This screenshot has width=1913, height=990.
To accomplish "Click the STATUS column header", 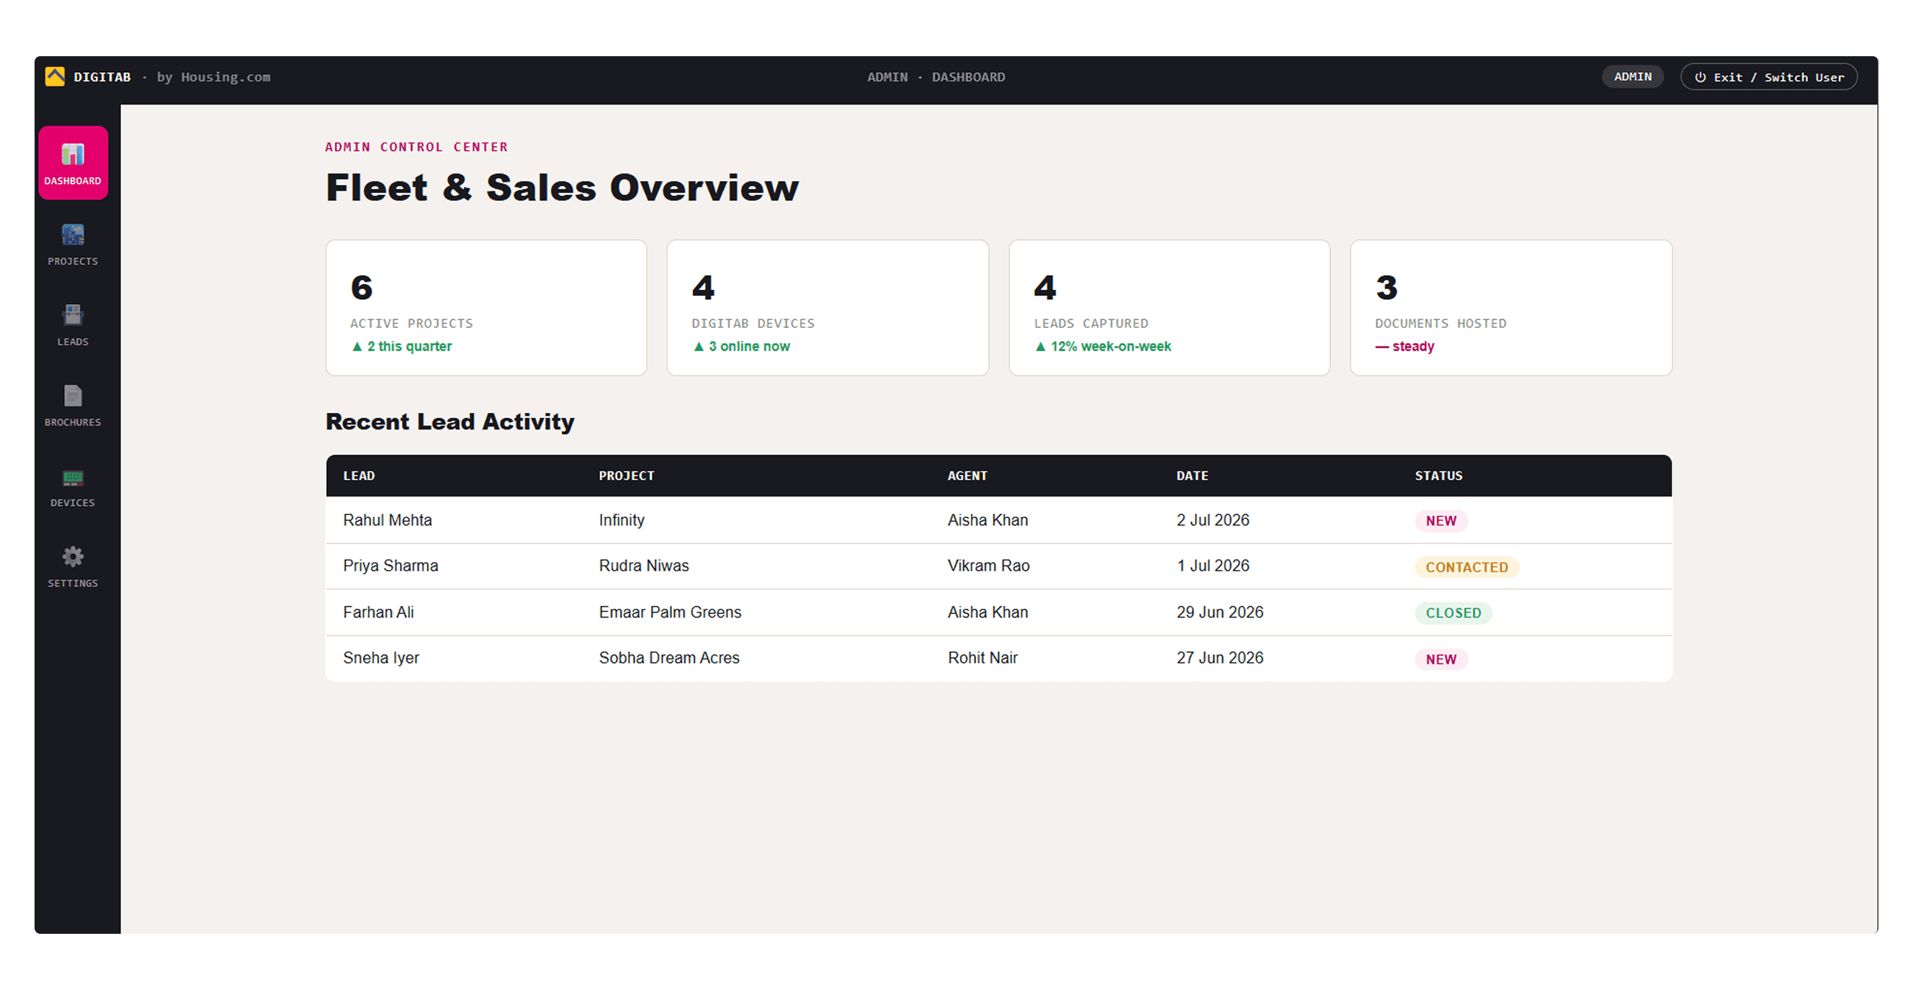I will pyautogui.click(x=1438, y=476).
